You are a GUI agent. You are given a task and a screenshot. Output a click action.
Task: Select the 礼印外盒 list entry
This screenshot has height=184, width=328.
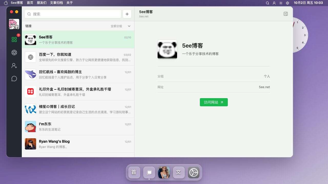[x=78, y=92]
